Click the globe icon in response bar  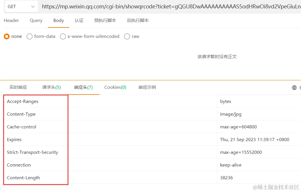pyautogui.click(x=294, y=88)
